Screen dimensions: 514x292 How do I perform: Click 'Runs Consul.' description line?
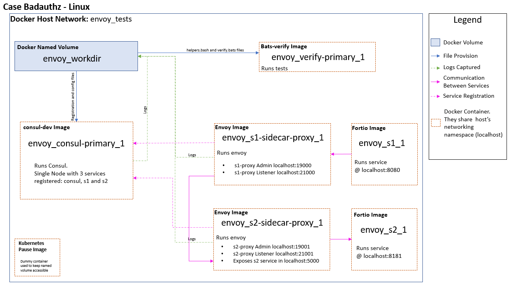(51, 166)
